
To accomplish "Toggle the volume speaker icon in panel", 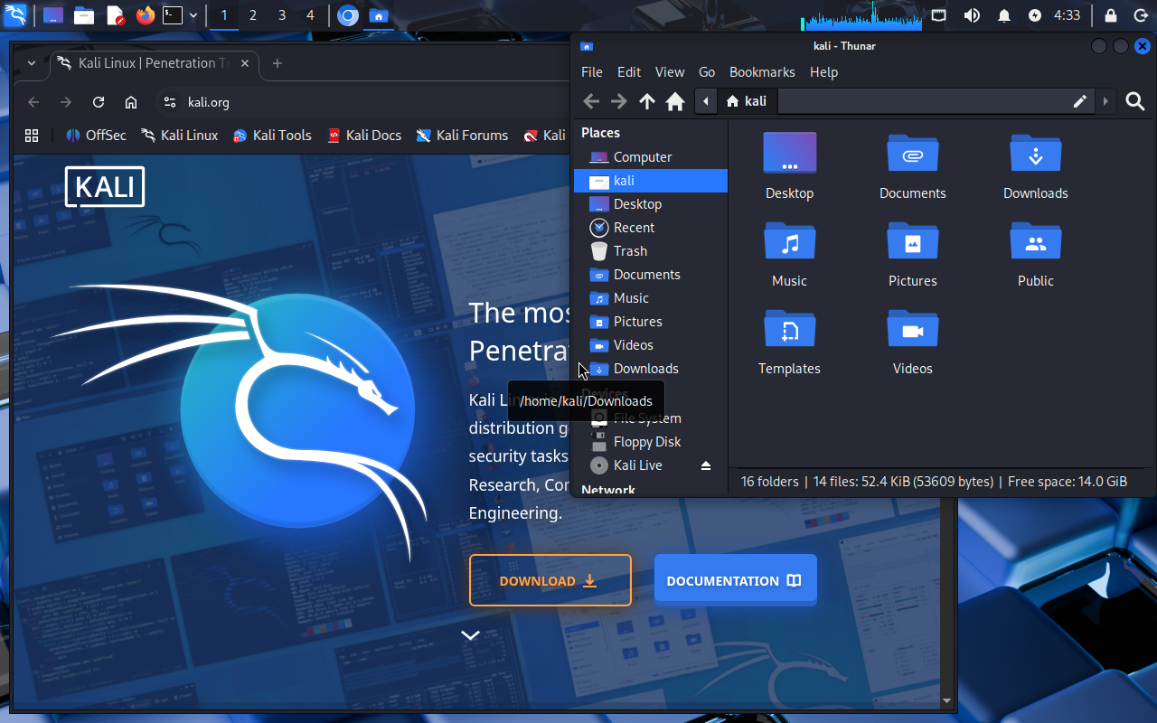I will point(972,15).
